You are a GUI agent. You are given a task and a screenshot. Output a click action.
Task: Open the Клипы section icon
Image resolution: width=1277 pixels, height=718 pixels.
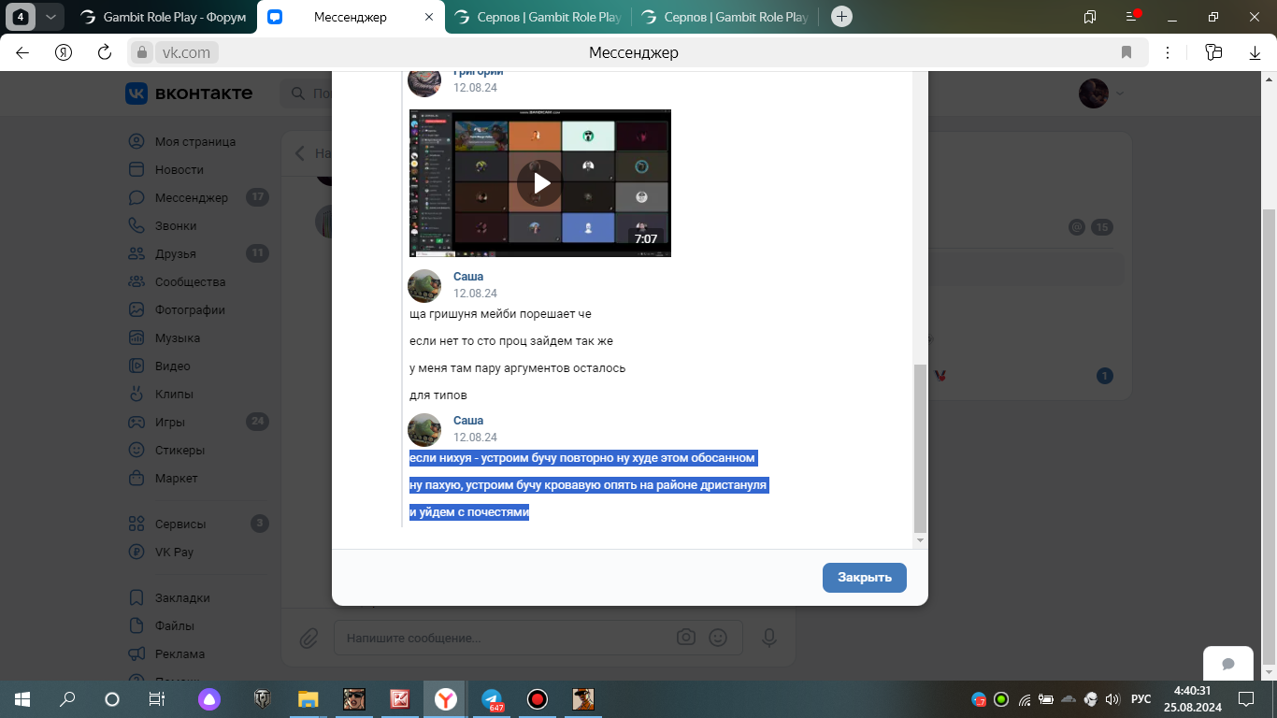[136, 394]
